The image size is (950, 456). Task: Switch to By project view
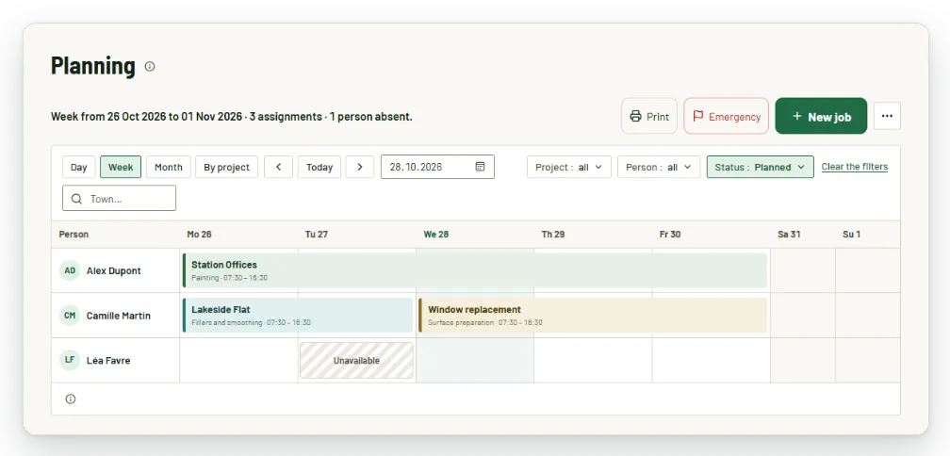coord(226,167)
